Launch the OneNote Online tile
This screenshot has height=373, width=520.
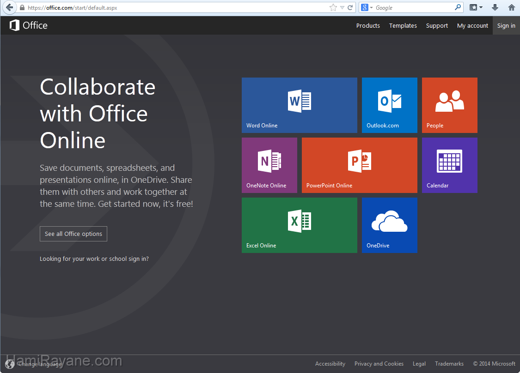(x=269, y=165)
